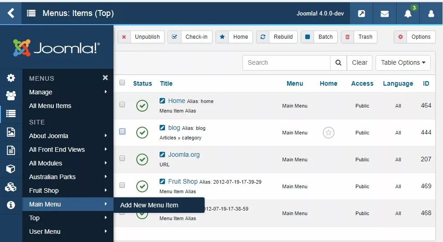This screenshot has width=443, height=242.
Task: Check the Home row checkbox
Action: pos(122,104)
